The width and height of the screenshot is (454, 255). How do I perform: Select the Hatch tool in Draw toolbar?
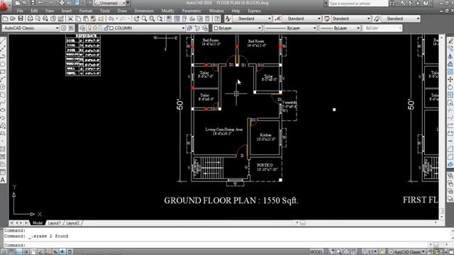pyautogui.click(x=3, y=149)
